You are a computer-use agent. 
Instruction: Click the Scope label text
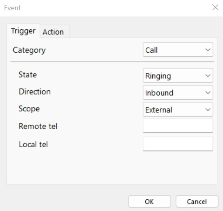point(29,109)
